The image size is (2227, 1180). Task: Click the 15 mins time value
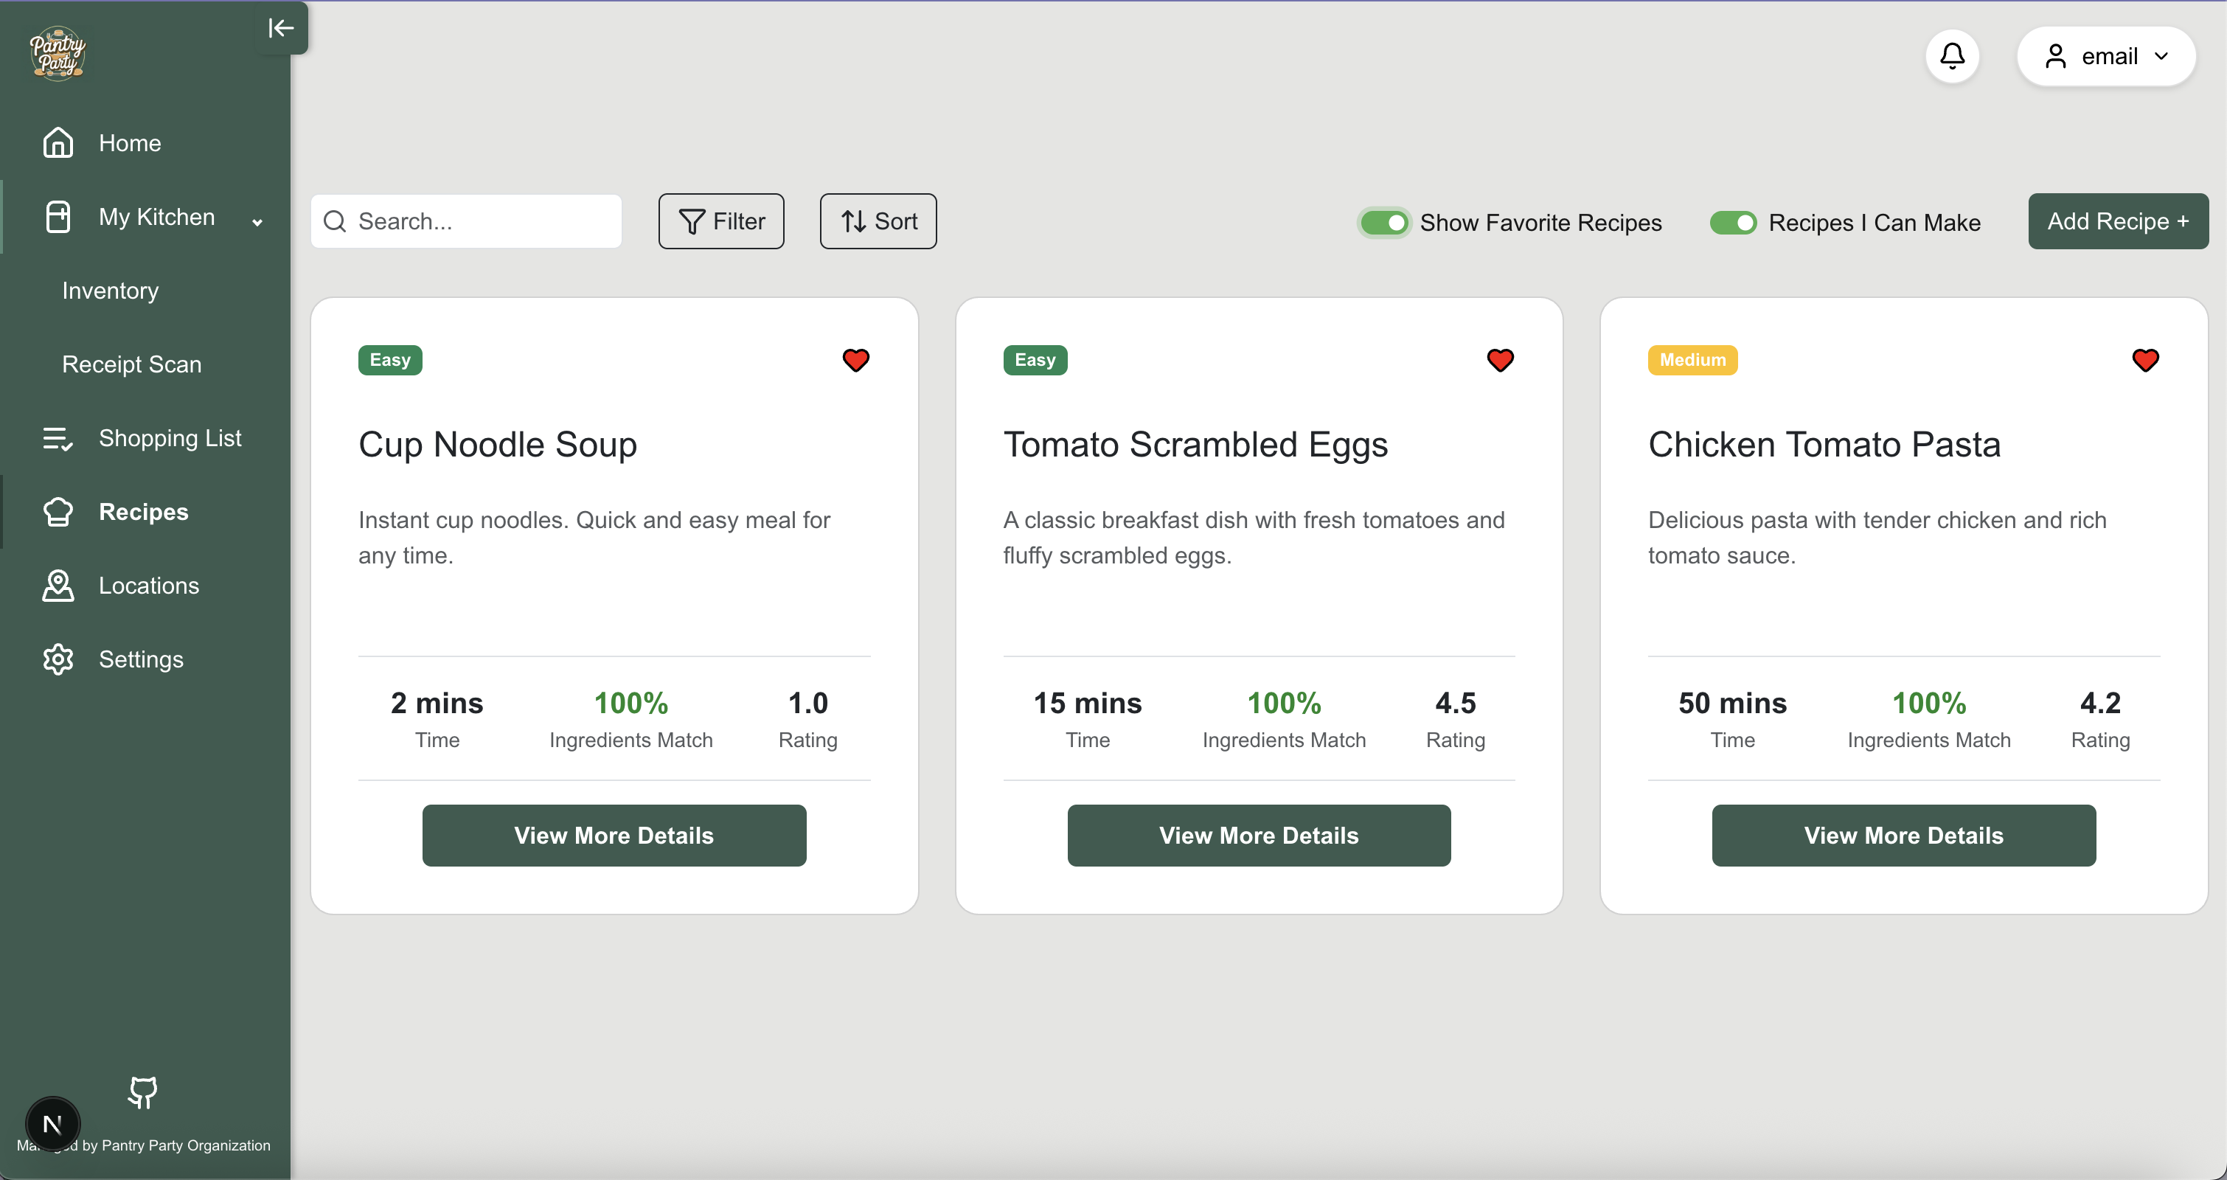(x=1088, y=703)
